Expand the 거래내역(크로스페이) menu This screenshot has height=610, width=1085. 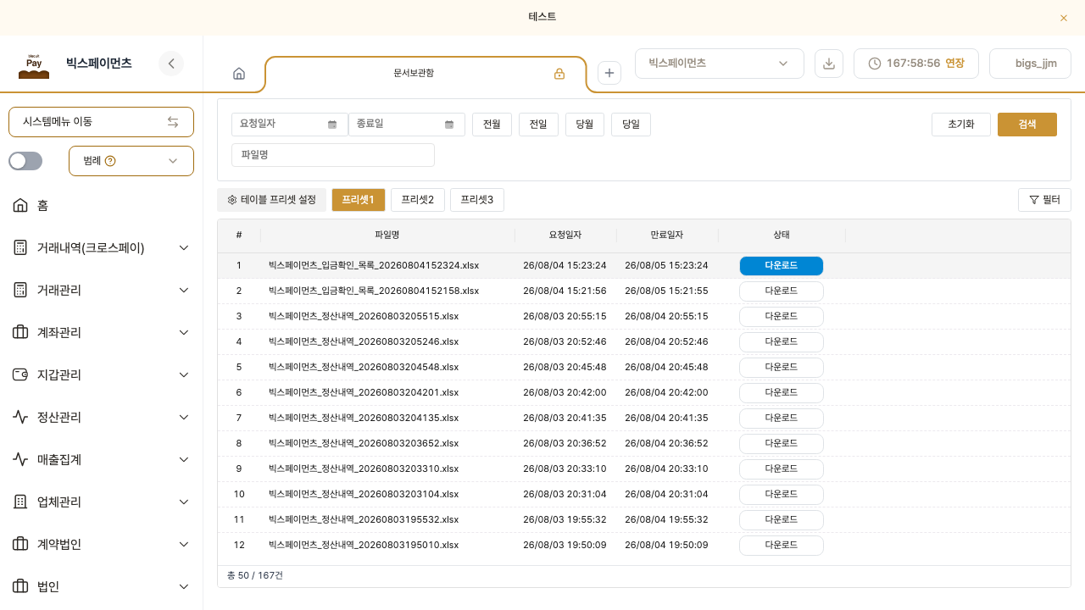[102, 247]
